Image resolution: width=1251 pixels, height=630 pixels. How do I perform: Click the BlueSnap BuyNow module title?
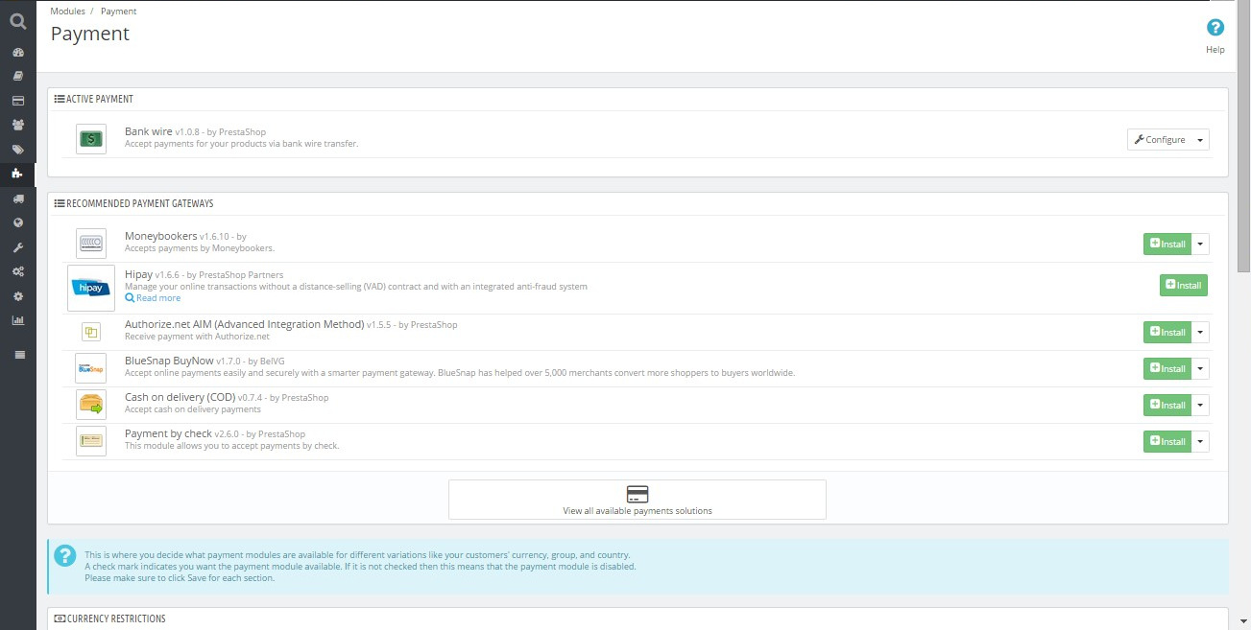[169, 361]
